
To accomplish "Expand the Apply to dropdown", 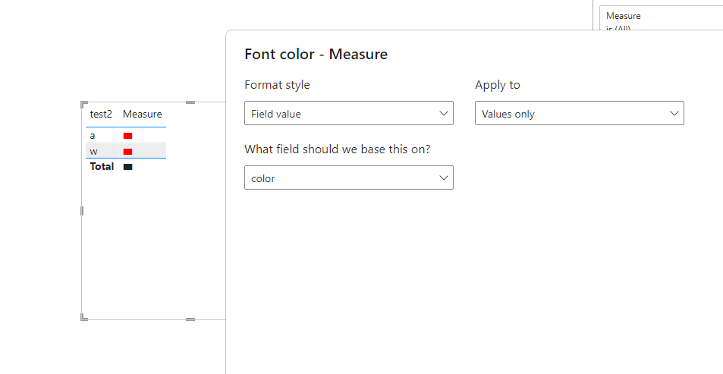I will click(x=579, y=113).
